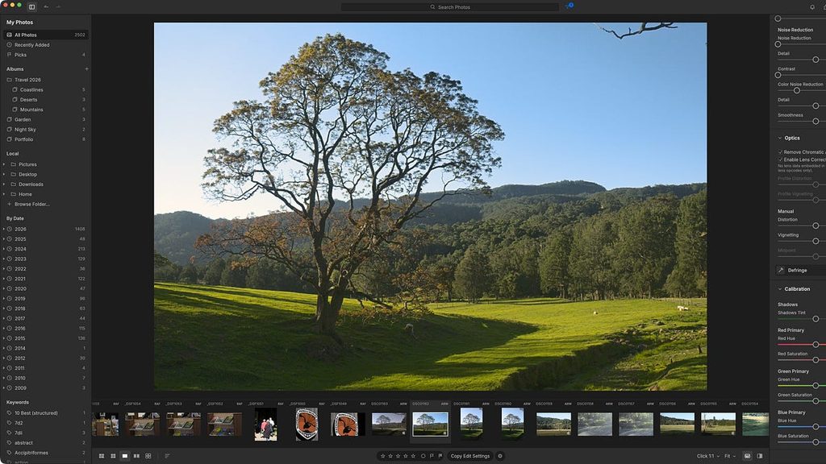Toggle the left sidebar panel icon
826x464 pixels.
click(31, 6)
